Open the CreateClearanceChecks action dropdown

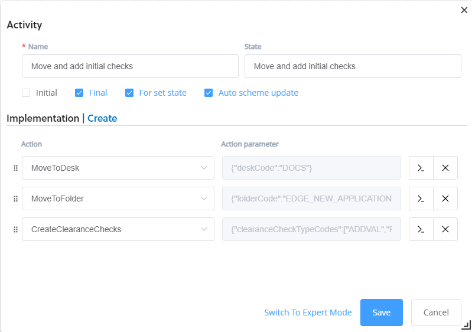click(x=118, y=229)
